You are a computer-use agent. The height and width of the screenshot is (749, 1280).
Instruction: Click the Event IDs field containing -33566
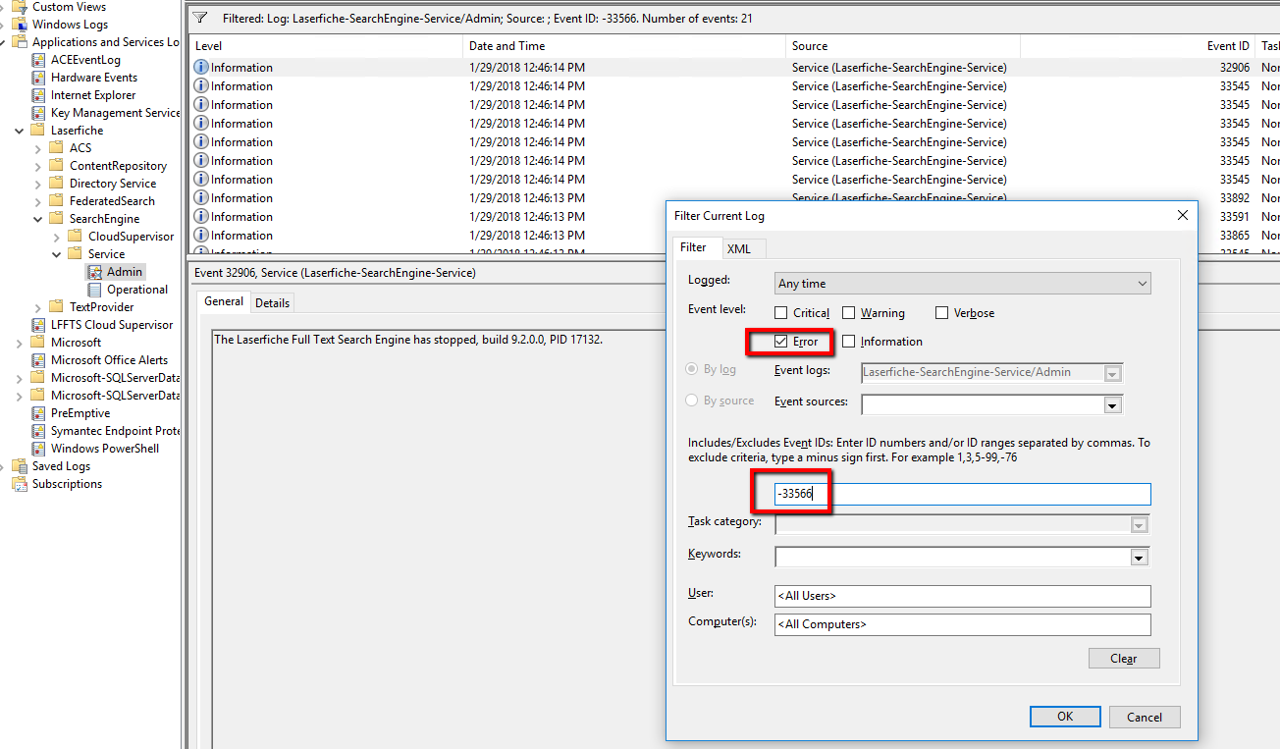coord(962,494)
